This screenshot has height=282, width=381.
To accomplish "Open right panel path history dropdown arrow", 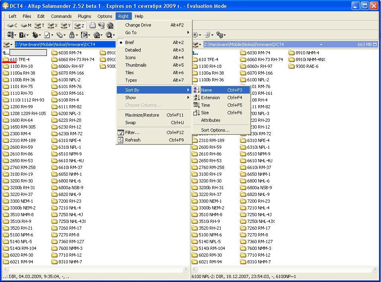I will tap(321, 44).
